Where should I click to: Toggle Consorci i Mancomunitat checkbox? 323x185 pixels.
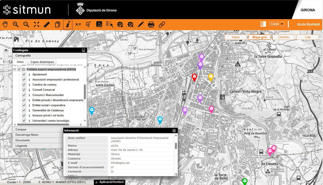click(24, 95)
